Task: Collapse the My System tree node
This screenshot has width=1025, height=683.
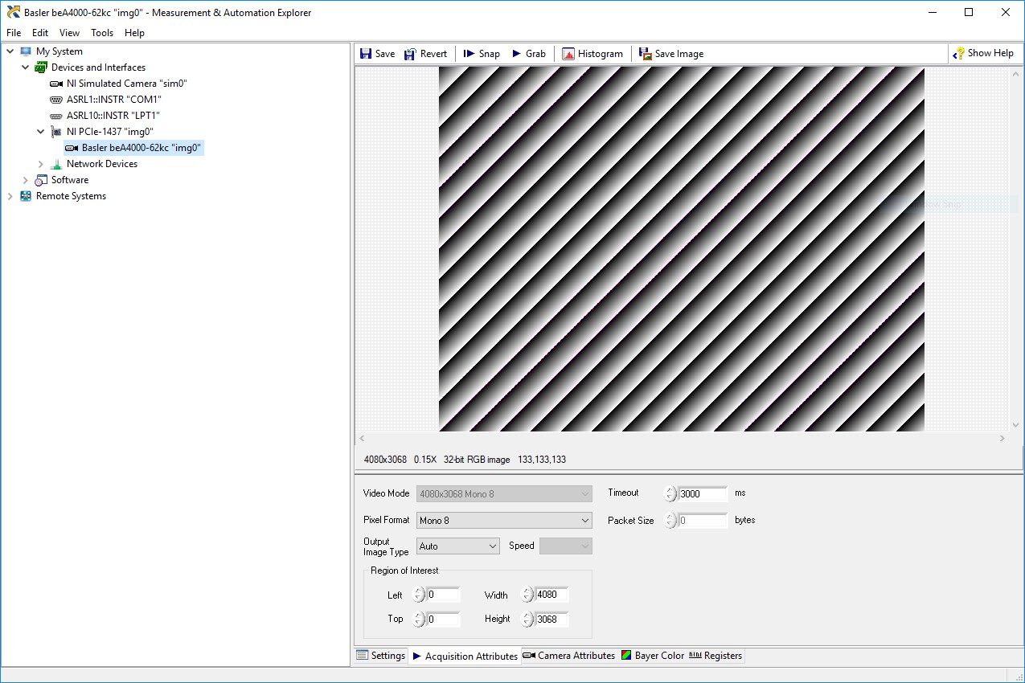Action: (10, 51)
